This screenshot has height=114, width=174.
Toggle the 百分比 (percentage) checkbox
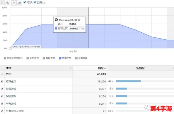[35, 2]
